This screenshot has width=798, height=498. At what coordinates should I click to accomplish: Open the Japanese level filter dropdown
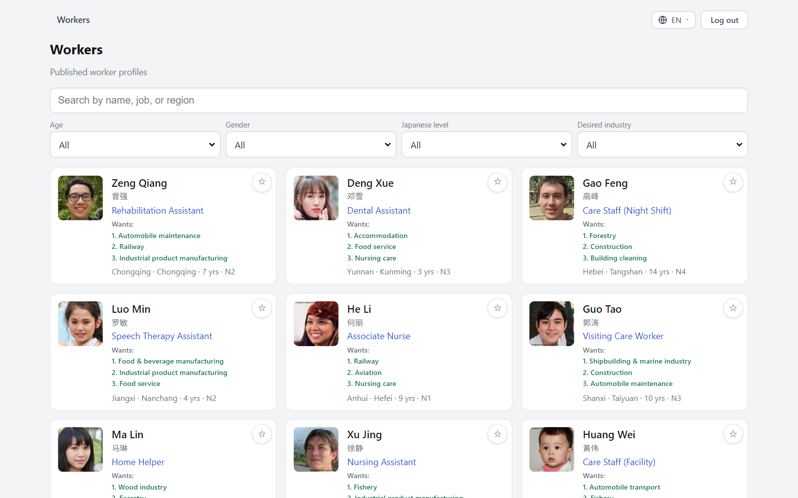coord(487,144)
